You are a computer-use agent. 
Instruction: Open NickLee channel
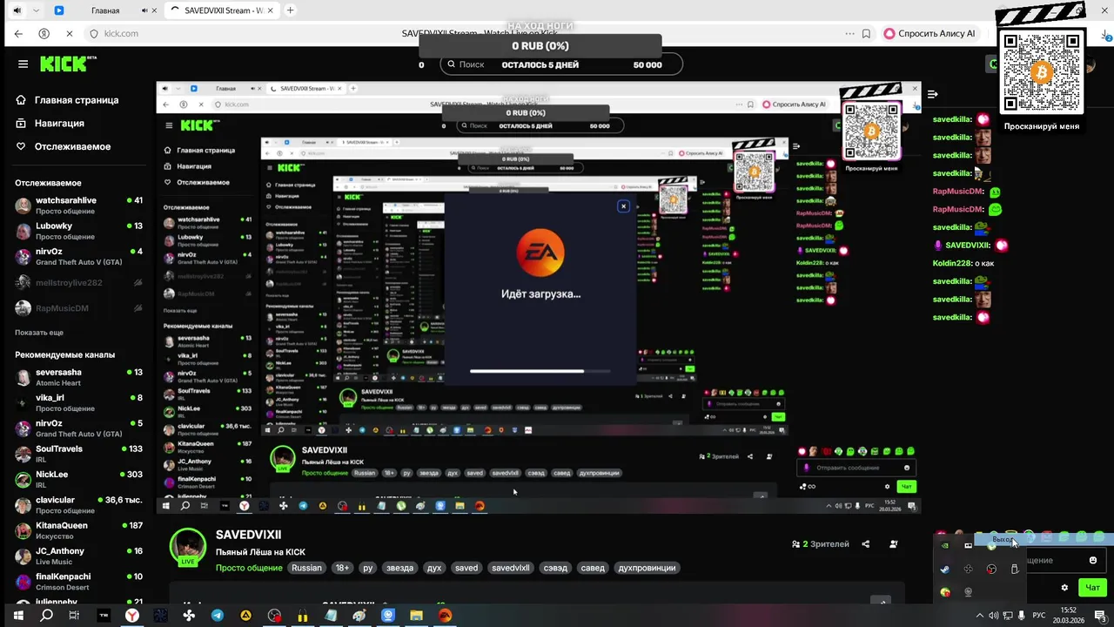[78, 479]
